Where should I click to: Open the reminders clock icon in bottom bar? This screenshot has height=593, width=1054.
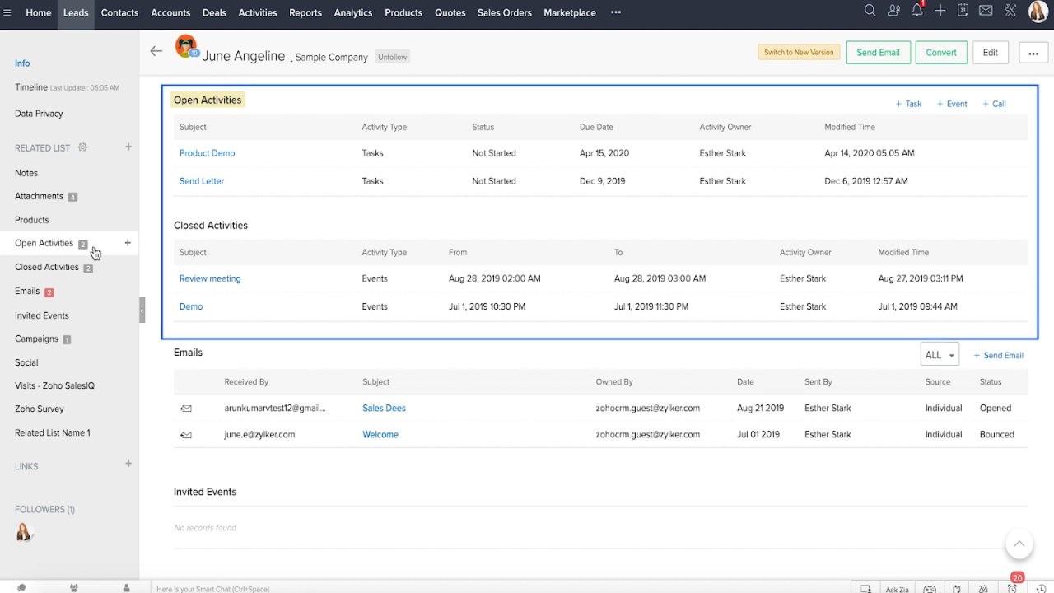tap(1014, 588)
